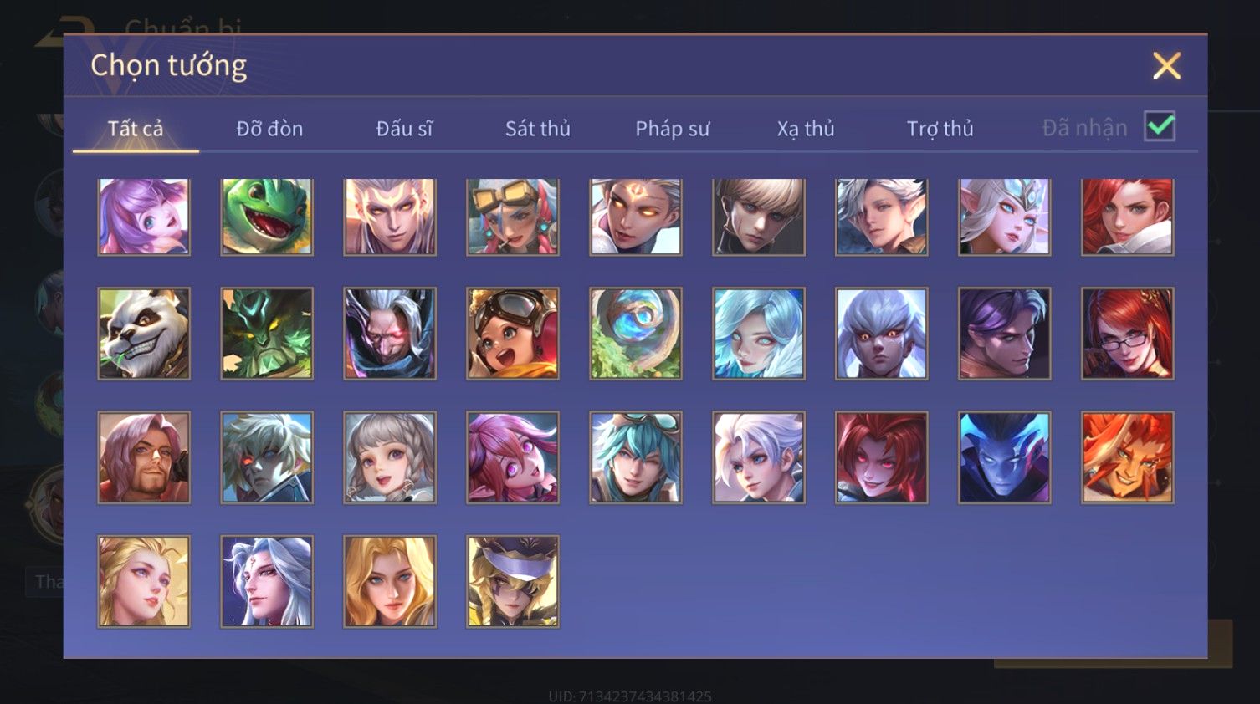Pick the bearded man with pink hair
Viewport: 1260px width, 704px height.
click(x=144, y=457)
